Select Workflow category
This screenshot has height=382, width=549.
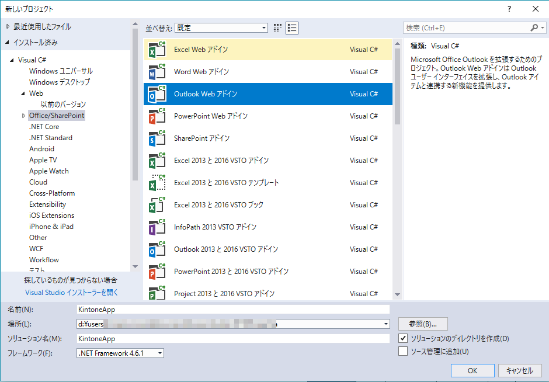click(x=44, y=260)
